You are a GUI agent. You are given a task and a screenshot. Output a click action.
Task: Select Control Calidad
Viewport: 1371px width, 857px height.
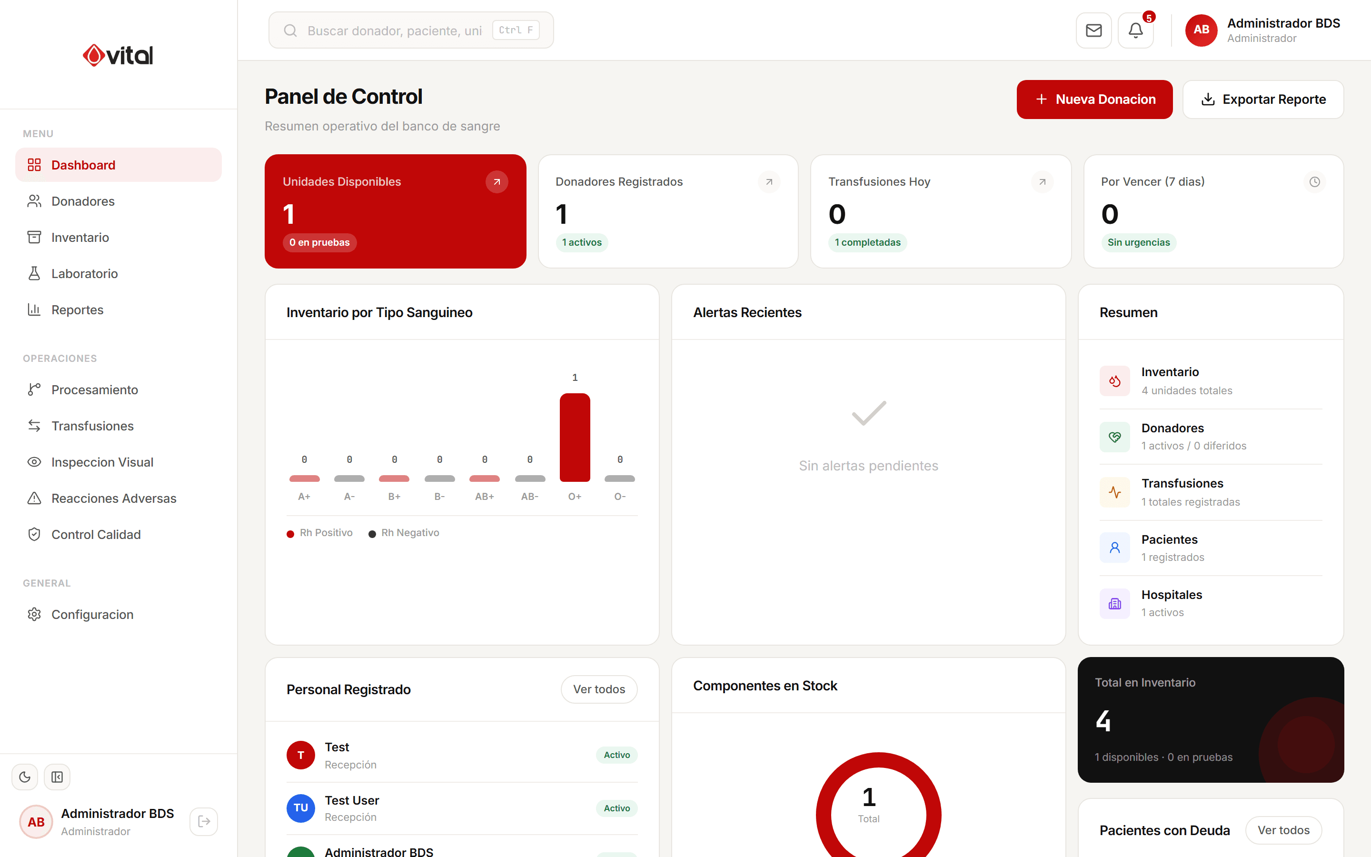(x=119, y=535)
